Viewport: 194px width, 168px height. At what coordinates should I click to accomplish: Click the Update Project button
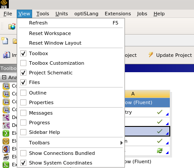(x=170, y=55)
